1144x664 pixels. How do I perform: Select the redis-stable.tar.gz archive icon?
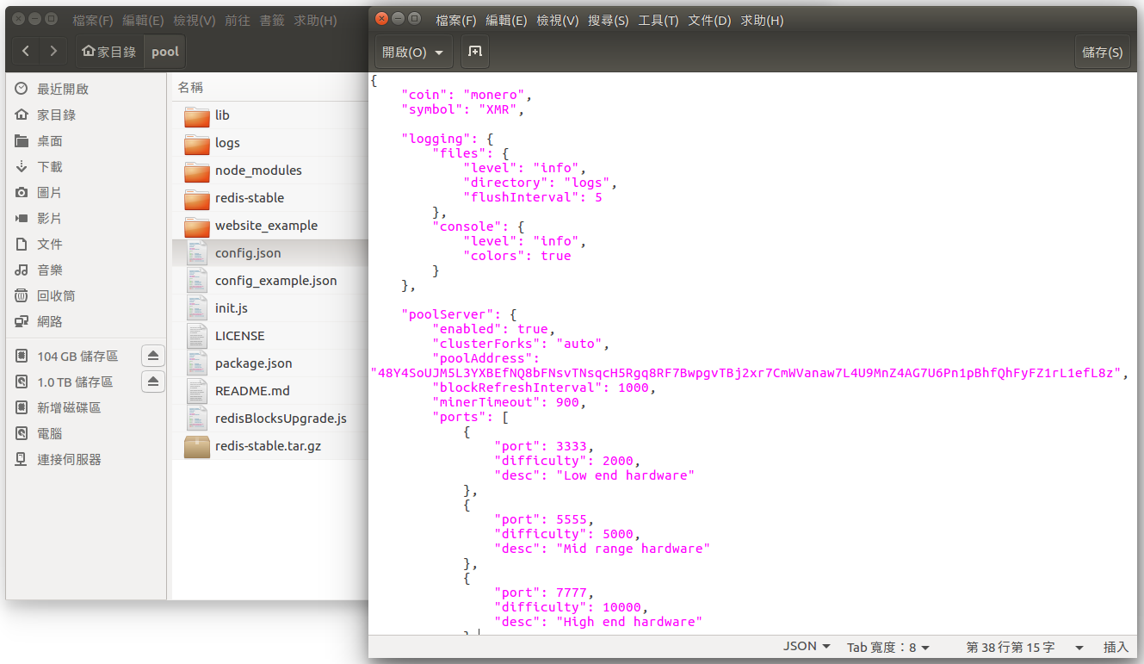(x=197, y=446)
